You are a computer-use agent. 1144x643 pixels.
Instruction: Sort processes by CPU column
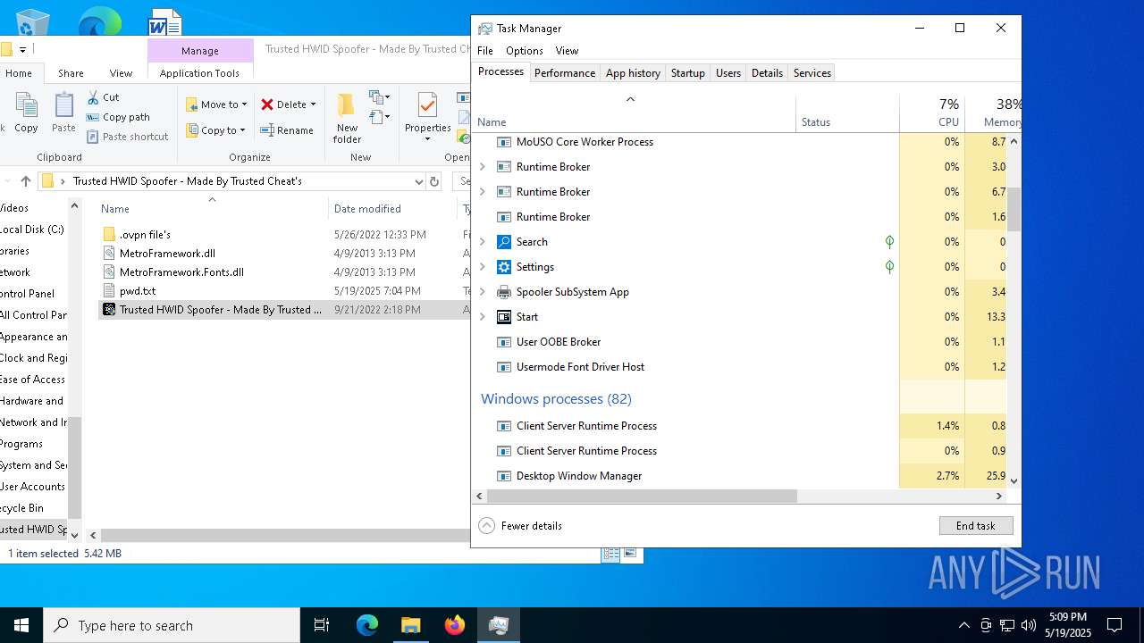(x=932, y=113)
